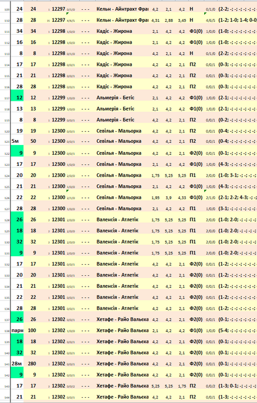The height and width of the screenshot is (403, 257).
Task: Select row header 126
Action: click(7, 199)
